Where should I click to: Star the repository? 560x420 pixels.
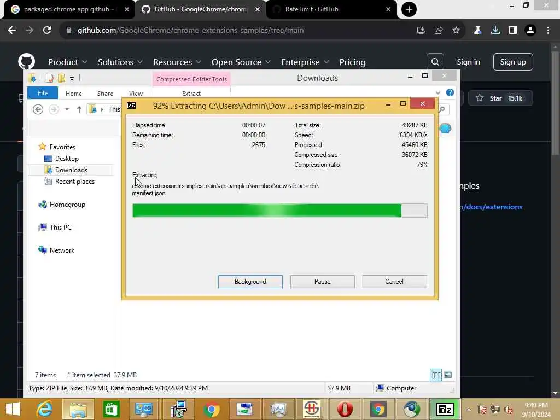click(x=500, y=98)
